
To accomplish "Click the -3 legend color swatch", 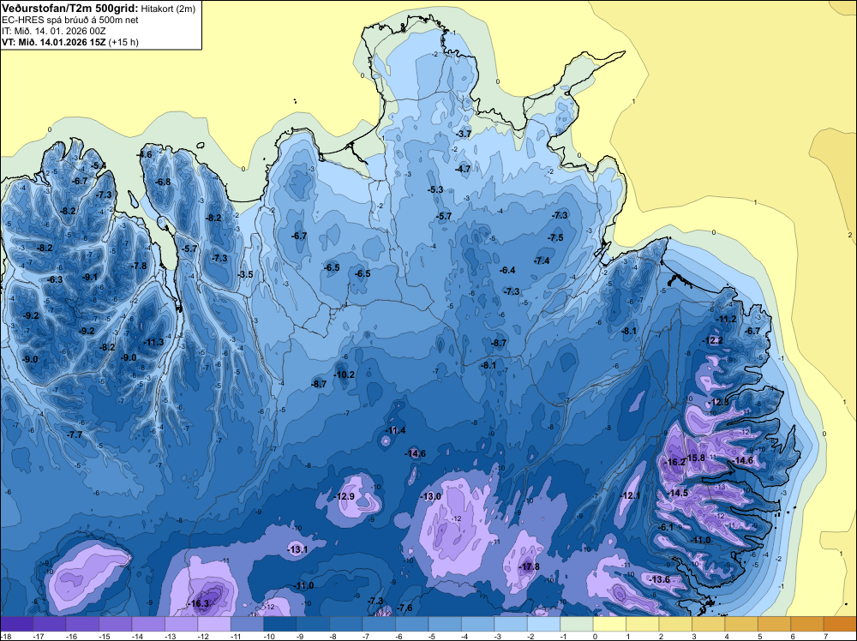I will click(x=511, y=624).
